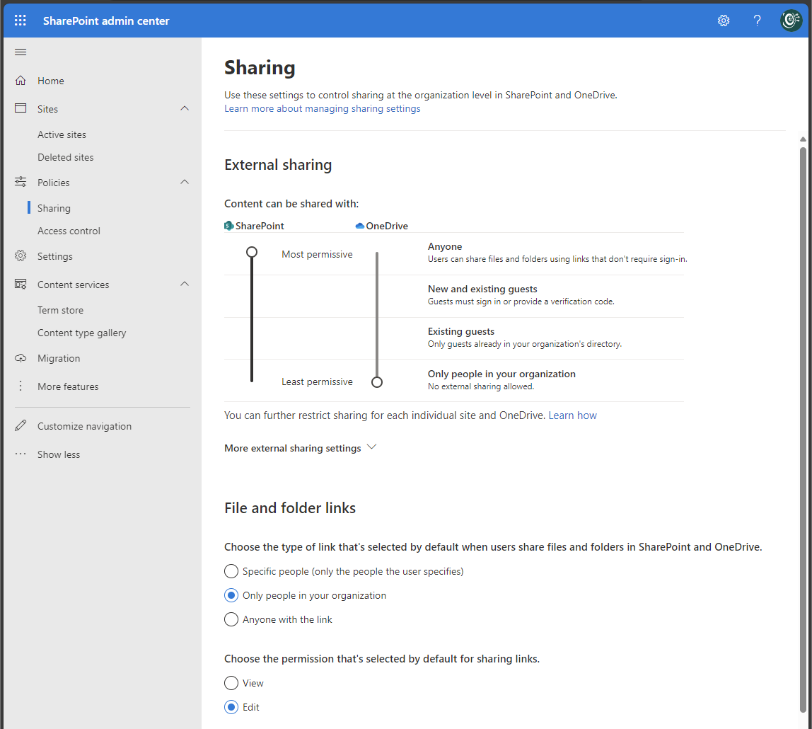Click the Learn how link
The height and width of the screenshot is (729, 812).
[x=572, y=415]
